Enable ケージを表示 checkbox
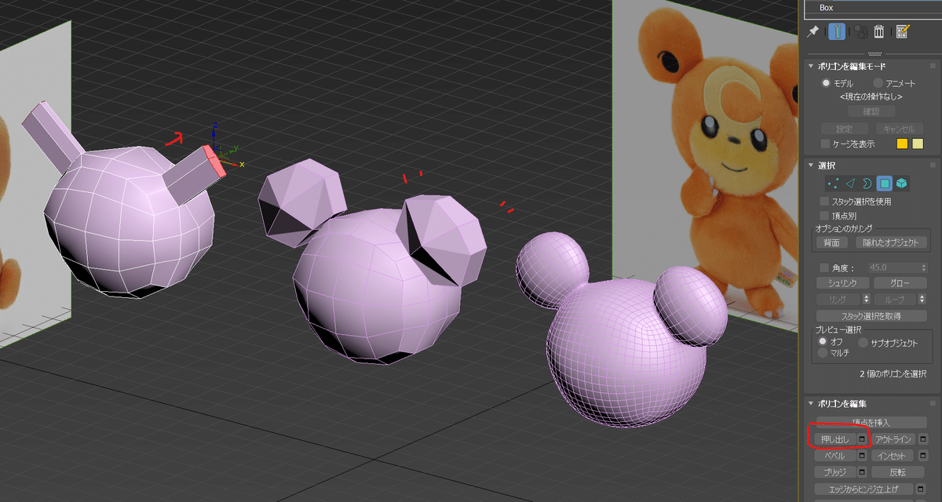The height and width of the screenshot is (502, 942). click(x=825, y=144)
